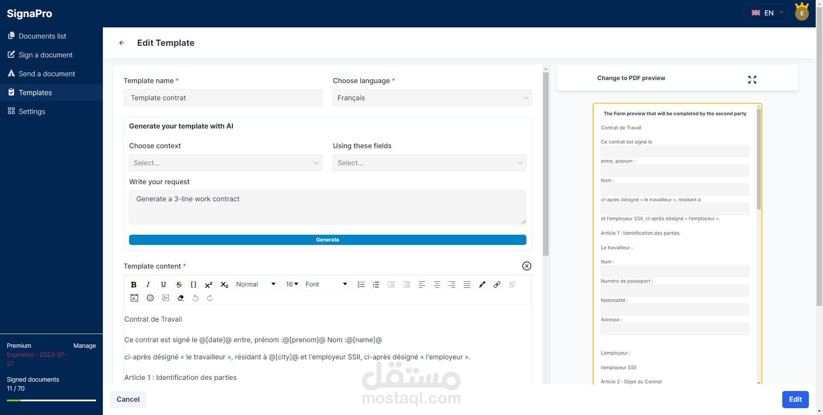Apply underline formatting
Viewport: 823px width, 415px height.
tap(163, 284)
